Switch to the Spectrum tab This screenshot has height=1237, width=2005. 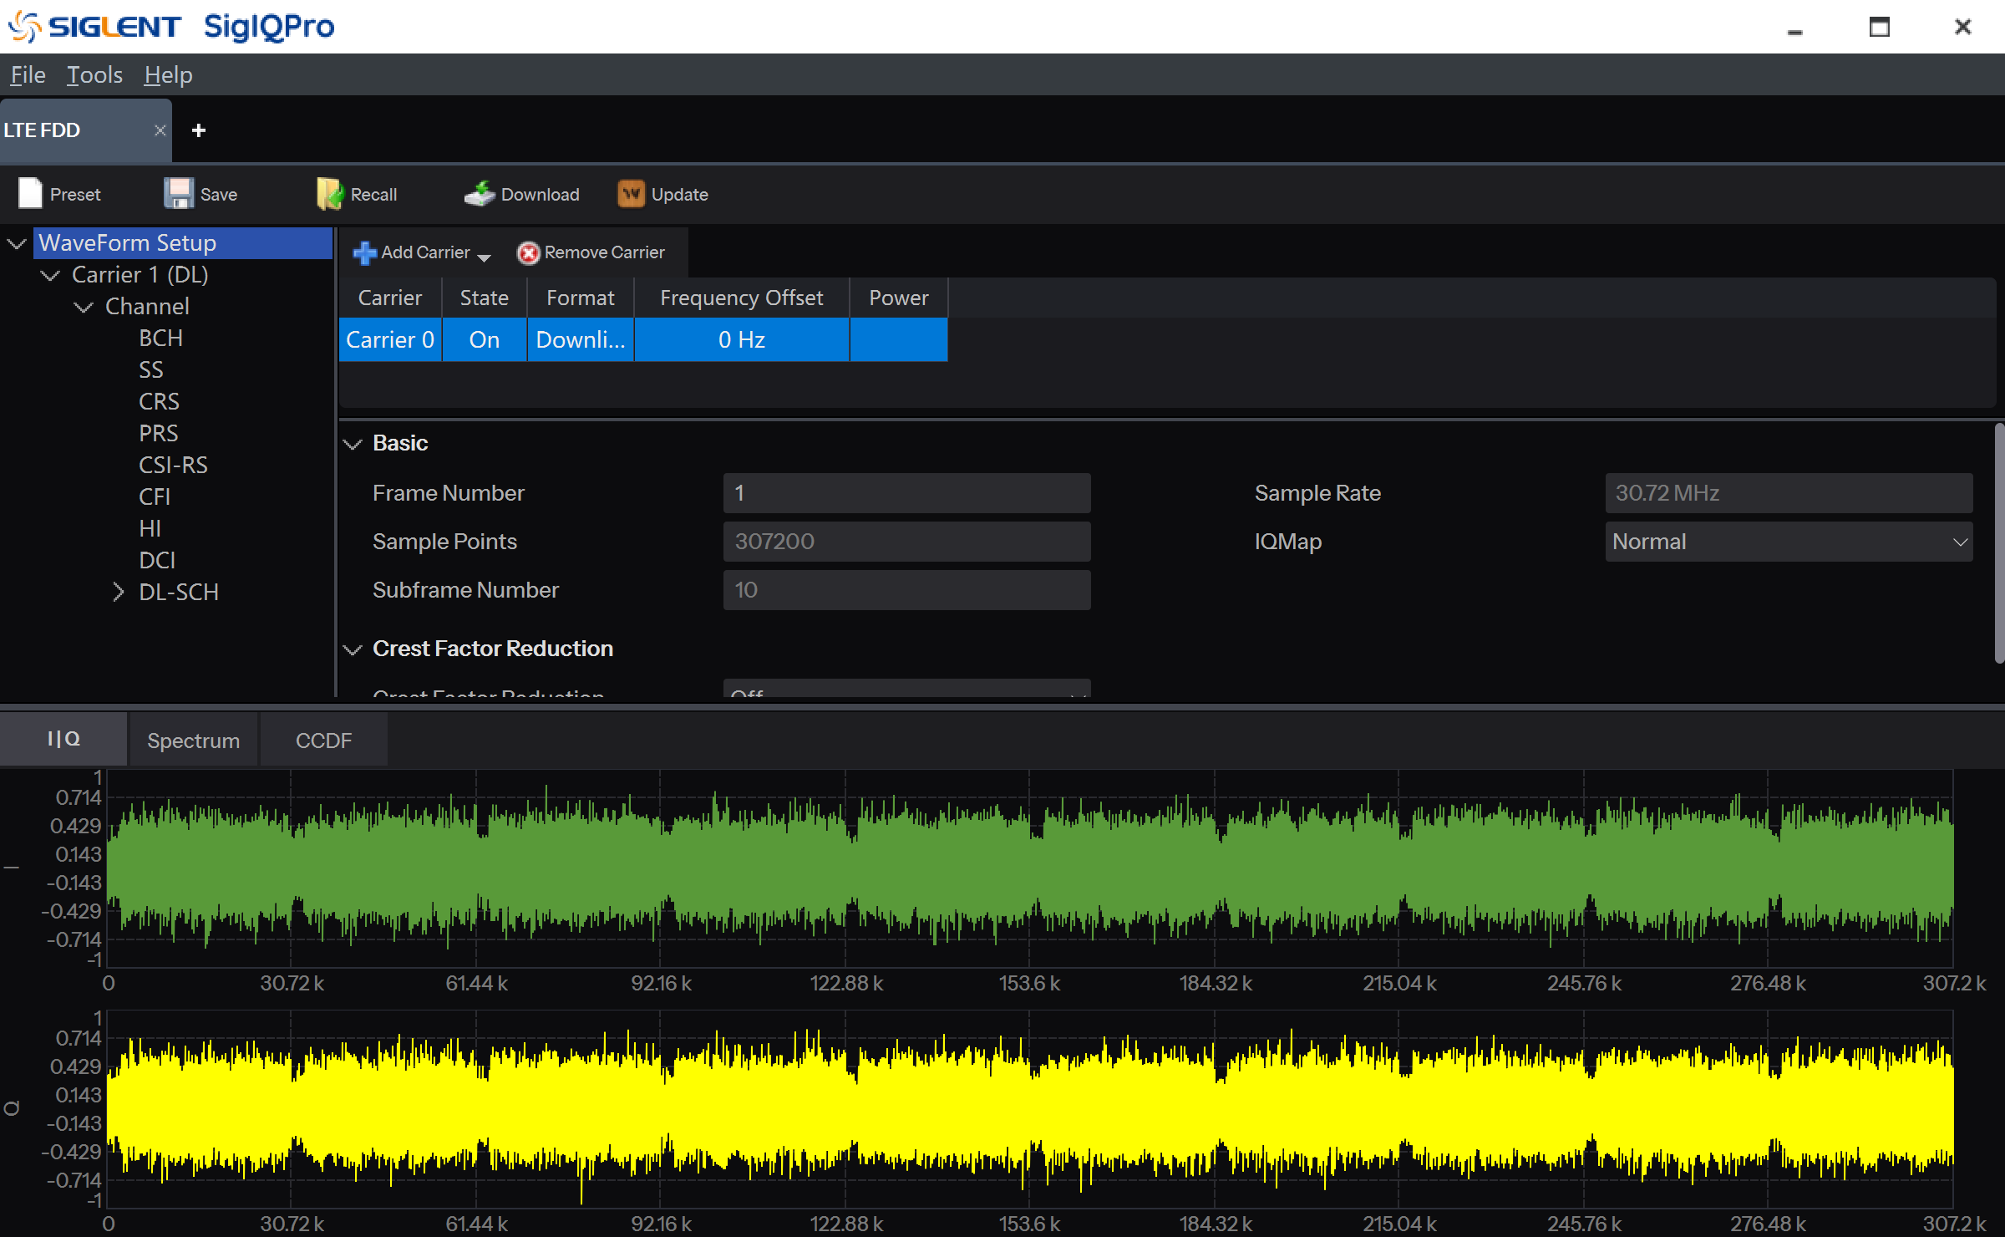click(193, 741)
